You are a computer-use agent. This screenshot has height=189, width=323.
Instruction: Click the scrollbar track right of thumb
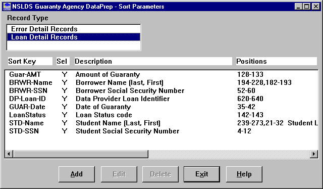(x=229, y=154)
